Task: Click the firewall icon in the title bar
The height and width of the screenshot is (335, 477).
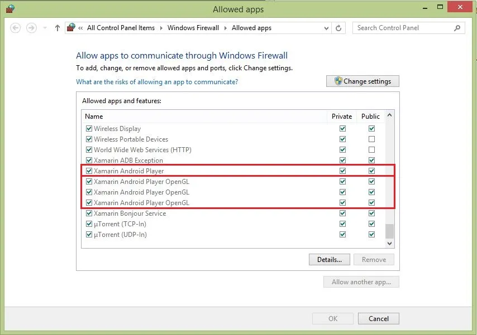Action: click(x=10, y=9)
